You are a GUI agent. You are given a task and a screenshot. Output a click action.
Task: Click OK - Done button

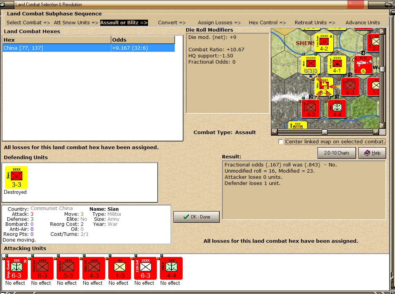click(197, 217)
